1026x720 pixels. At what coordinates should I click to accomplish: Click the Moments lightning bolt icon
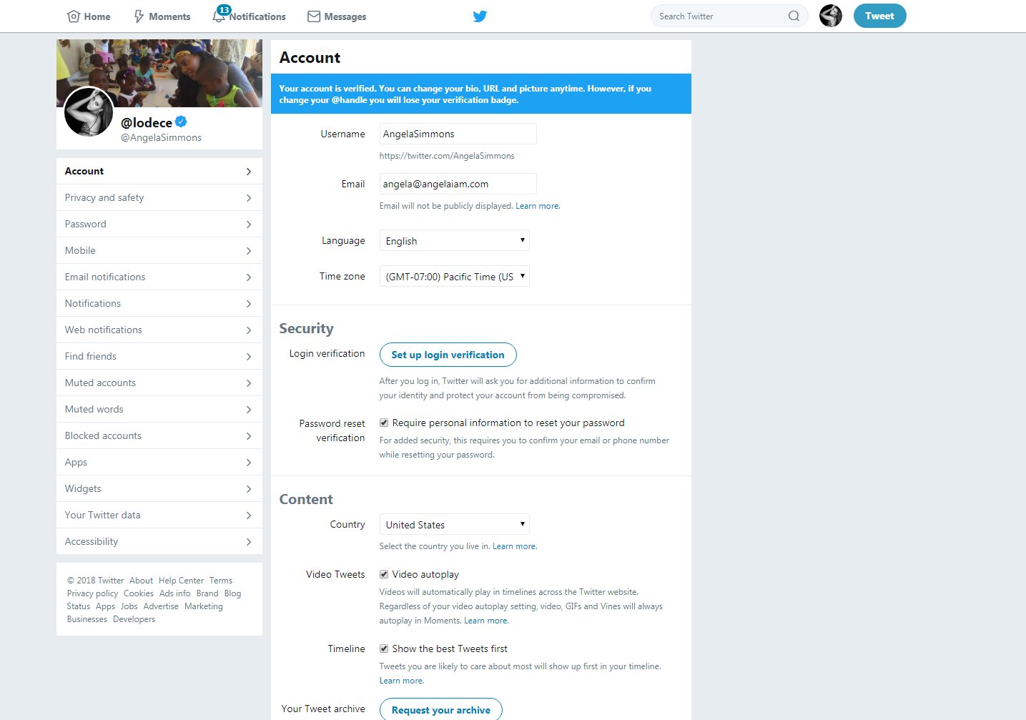pos(139,16)
